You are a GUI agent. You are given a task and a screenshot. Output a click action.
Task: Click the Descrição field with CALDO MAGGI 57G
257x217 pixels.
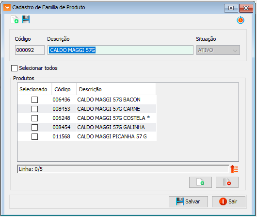tap(120, 50)
